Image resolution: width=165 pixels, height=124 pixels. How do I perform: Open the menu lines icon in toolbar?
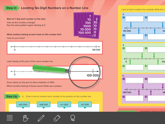point(10,118)
